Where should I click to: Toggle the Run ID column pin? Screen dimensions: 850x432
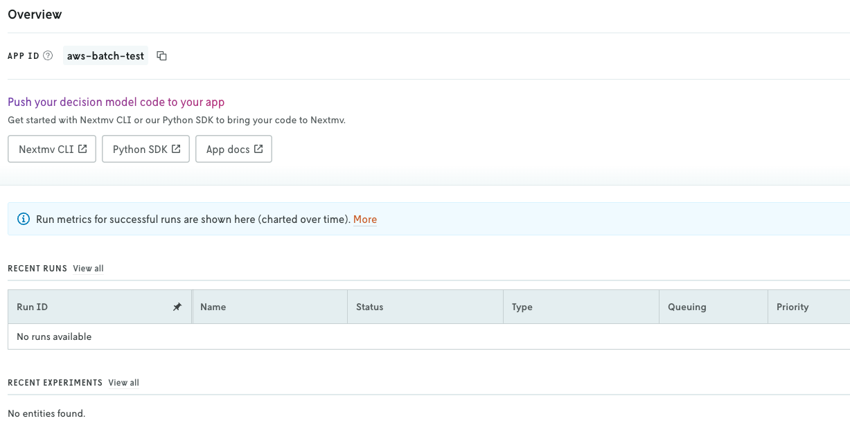(177, 306)
